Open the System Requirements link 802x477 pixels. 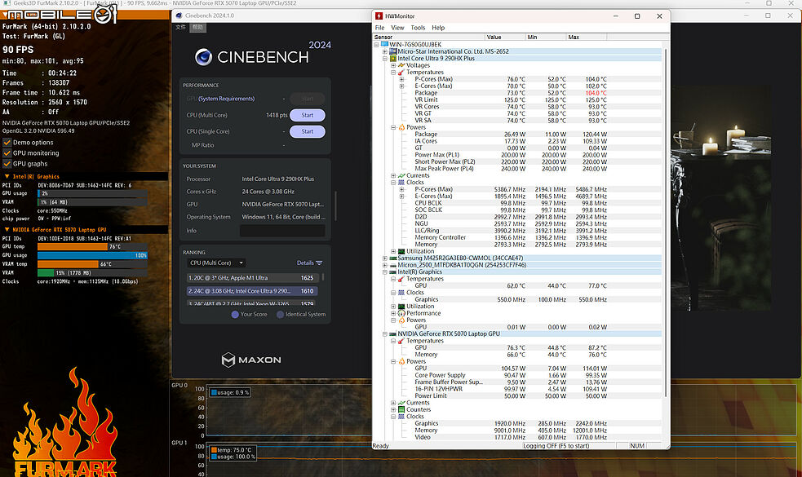coord(226,99)
